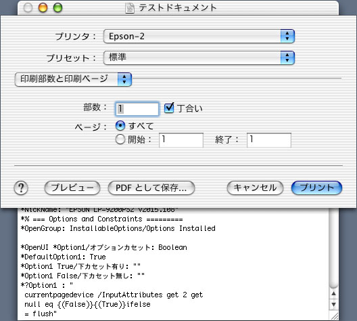Viewport: 357px width, 321px height.
Task: Click the line '*?Option1 : "'
Action: [47, 285]
